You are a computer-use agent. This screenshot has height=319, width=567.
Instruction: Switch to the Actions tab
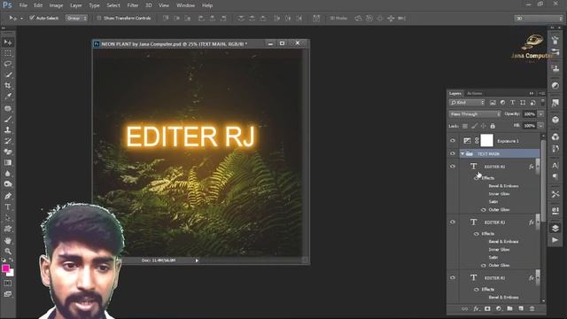pos(475,93)
